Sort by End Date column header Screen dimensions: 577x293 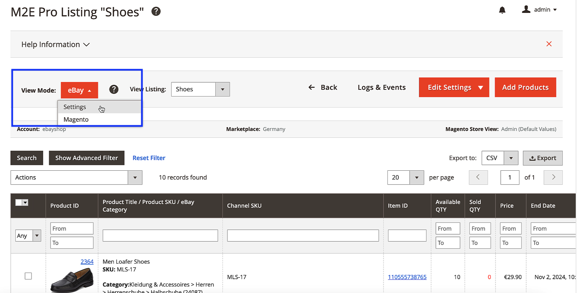(543, 206)
